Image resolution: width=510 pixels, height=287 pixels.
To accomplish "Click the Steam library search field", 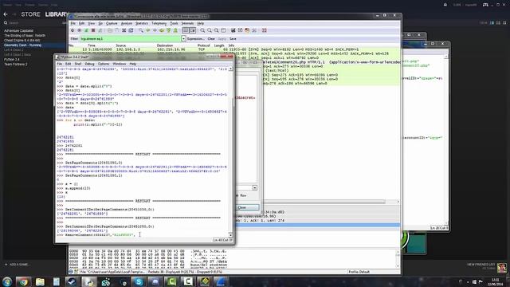I will click(33, 23).
